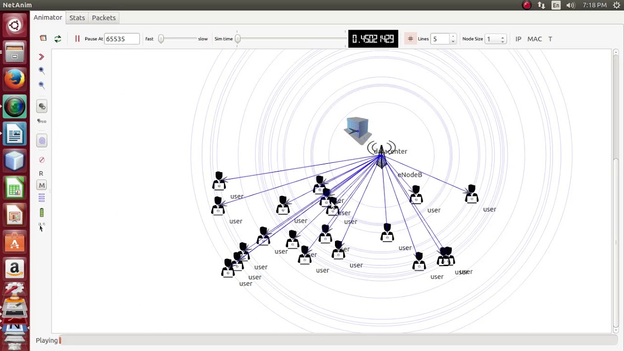This screenshot has height=351, width=624.
Task: Reload the simulation with the green arrows icon
Action: (x=58, y=39)
